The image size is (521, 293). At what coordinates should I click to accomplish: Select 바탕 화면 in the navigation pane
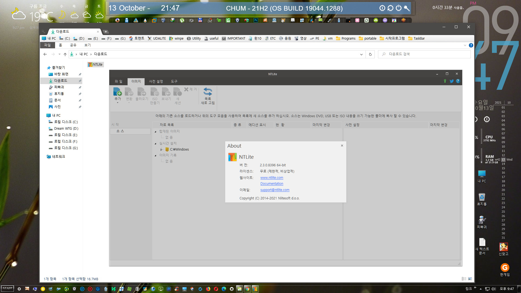coord(61,74)
